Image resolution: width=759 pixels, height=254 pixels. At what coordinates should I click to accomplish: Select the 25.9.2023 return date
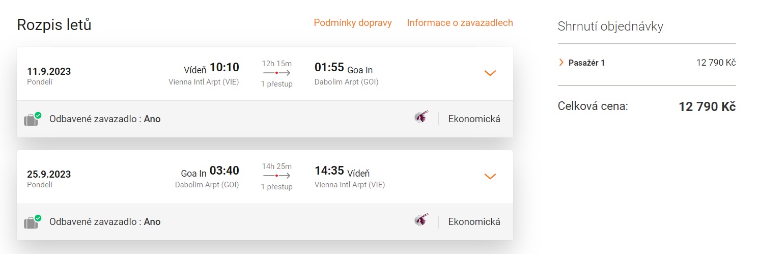point(49,174)
